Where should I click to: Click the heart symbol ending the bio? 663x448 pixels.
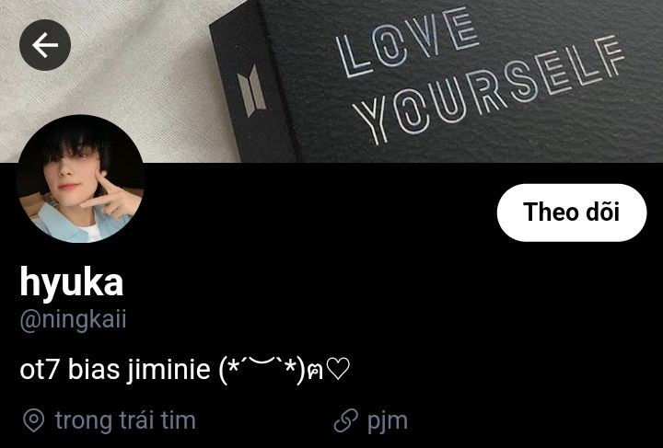pyautogui.click(x=339, y=369)
